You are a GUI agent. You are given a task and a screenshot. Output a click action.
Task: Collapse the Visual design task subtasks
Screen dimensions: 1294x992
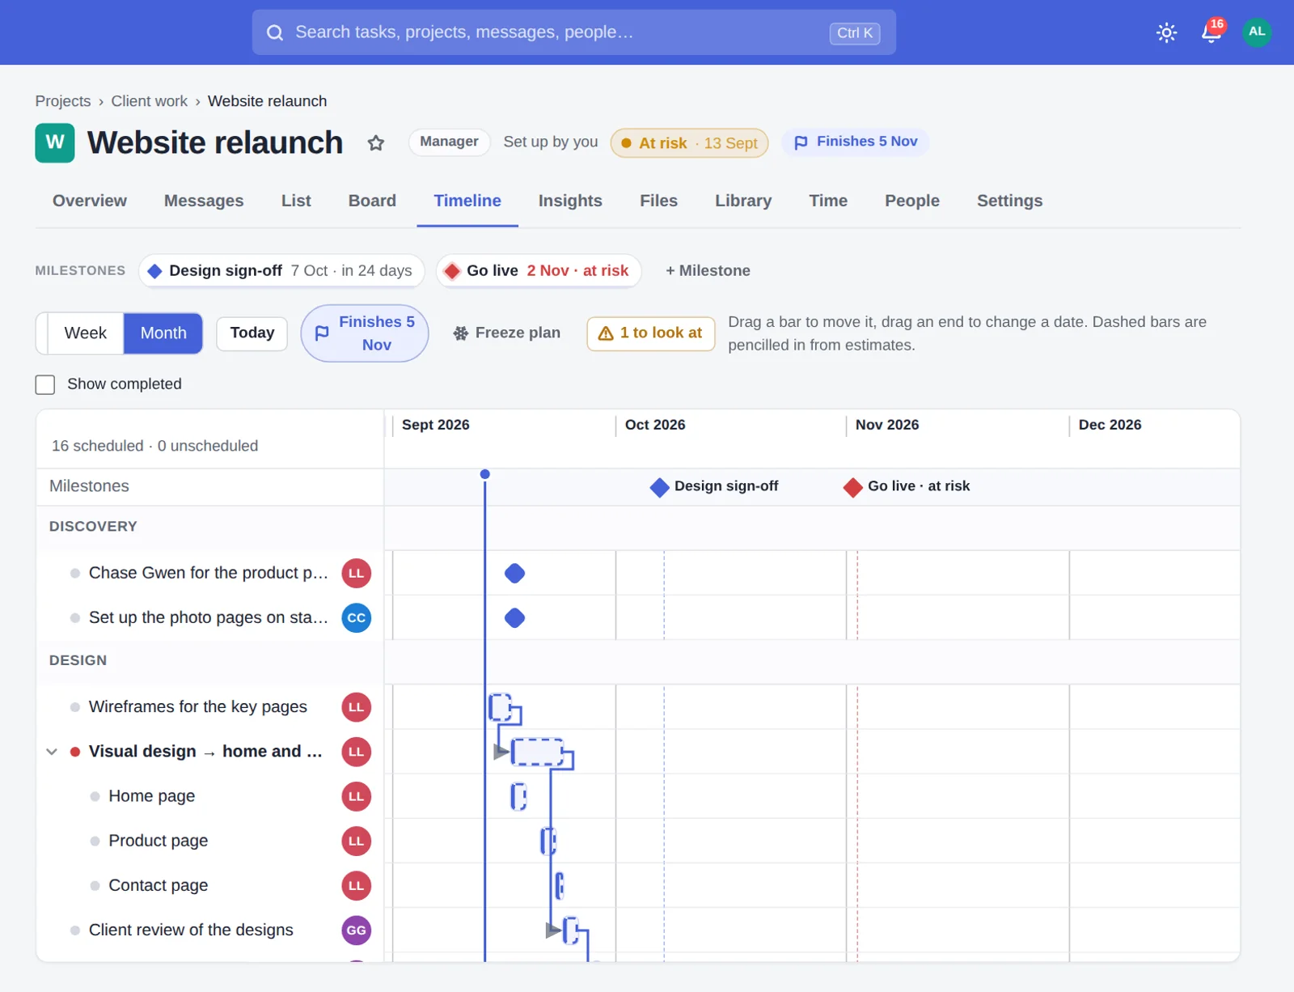[52, 752]
